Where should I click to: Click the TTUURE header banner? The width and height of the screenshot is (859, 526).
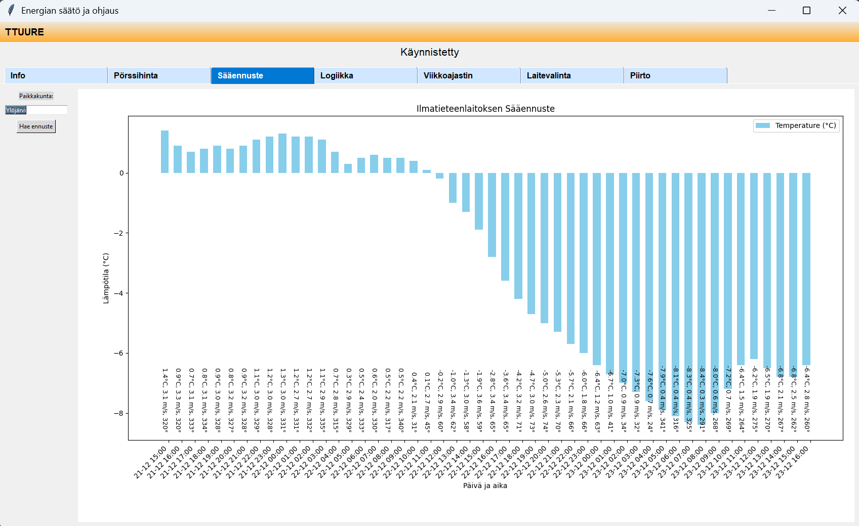point(24,32)
